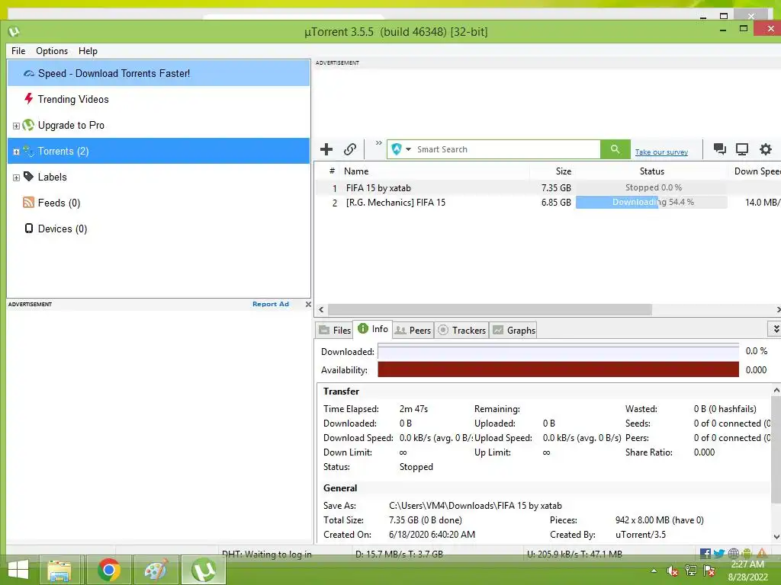Click the Downloading 54.4 % progress bar
Screen dimensions: 781x585
click(651, 202)
